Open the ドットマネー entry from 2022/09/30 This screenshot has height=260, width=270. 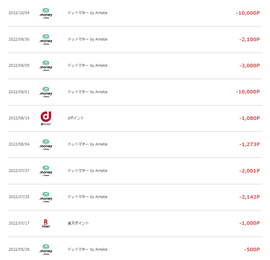coord(87,39)
